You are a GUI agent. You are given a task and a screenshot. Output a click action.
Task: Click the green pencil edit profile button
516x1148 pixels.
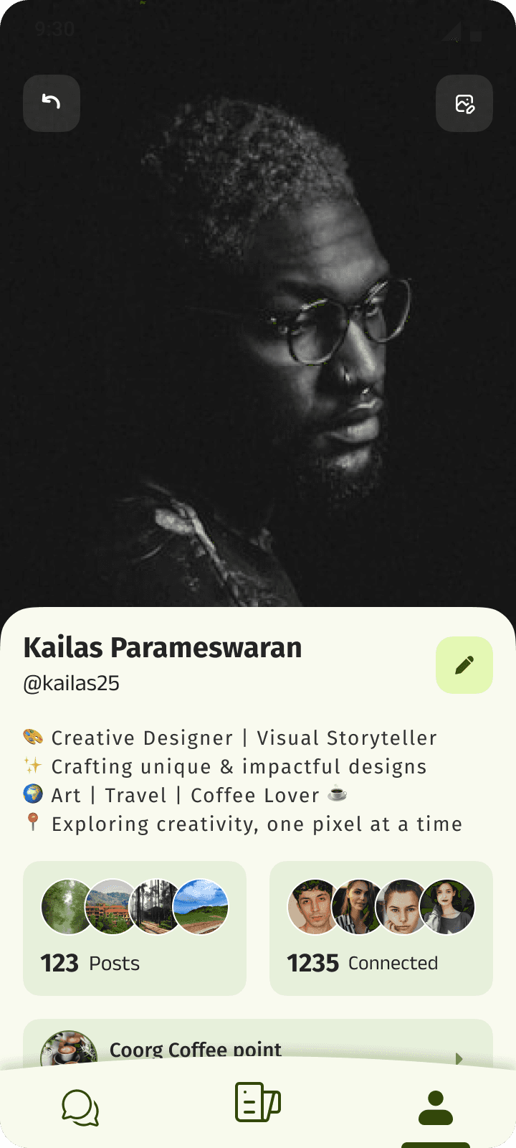point(464,665)
